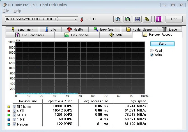This screenshot has width=188, height=132.
Task: Expand the INTEL SSD drive selection dropdown
Action: tap(76, 19)
